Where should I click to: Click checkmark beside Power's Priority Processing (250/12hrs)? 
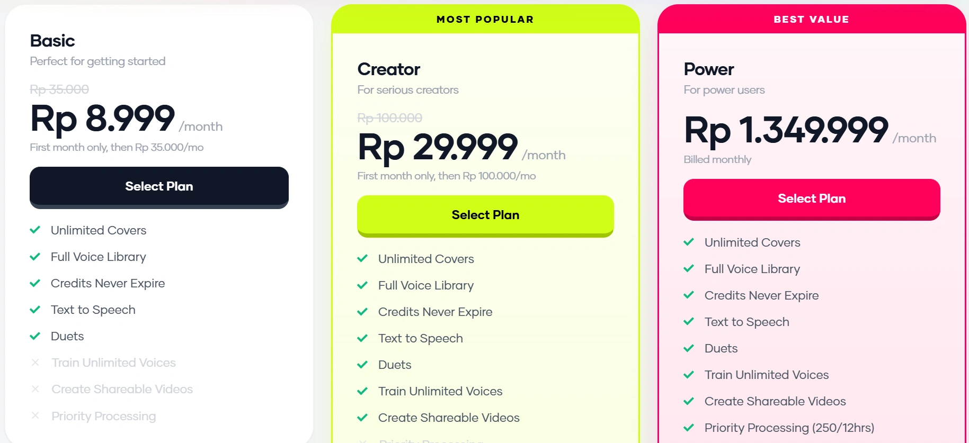(x=689, y=428)
